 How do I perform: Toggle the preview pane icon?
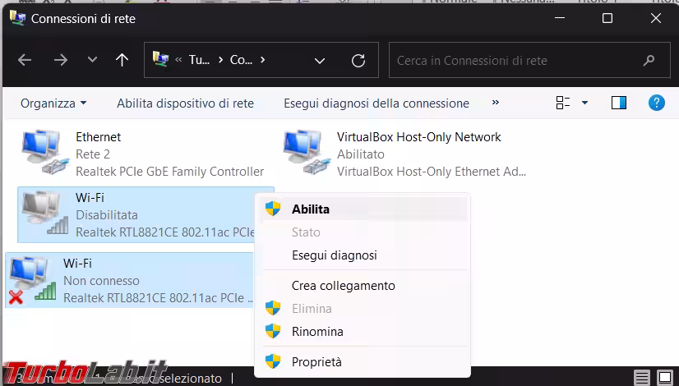[619, 103]
